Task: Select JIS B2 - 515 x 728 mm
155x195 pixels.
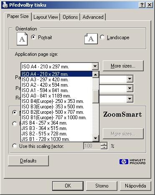Action: (56, 134)
